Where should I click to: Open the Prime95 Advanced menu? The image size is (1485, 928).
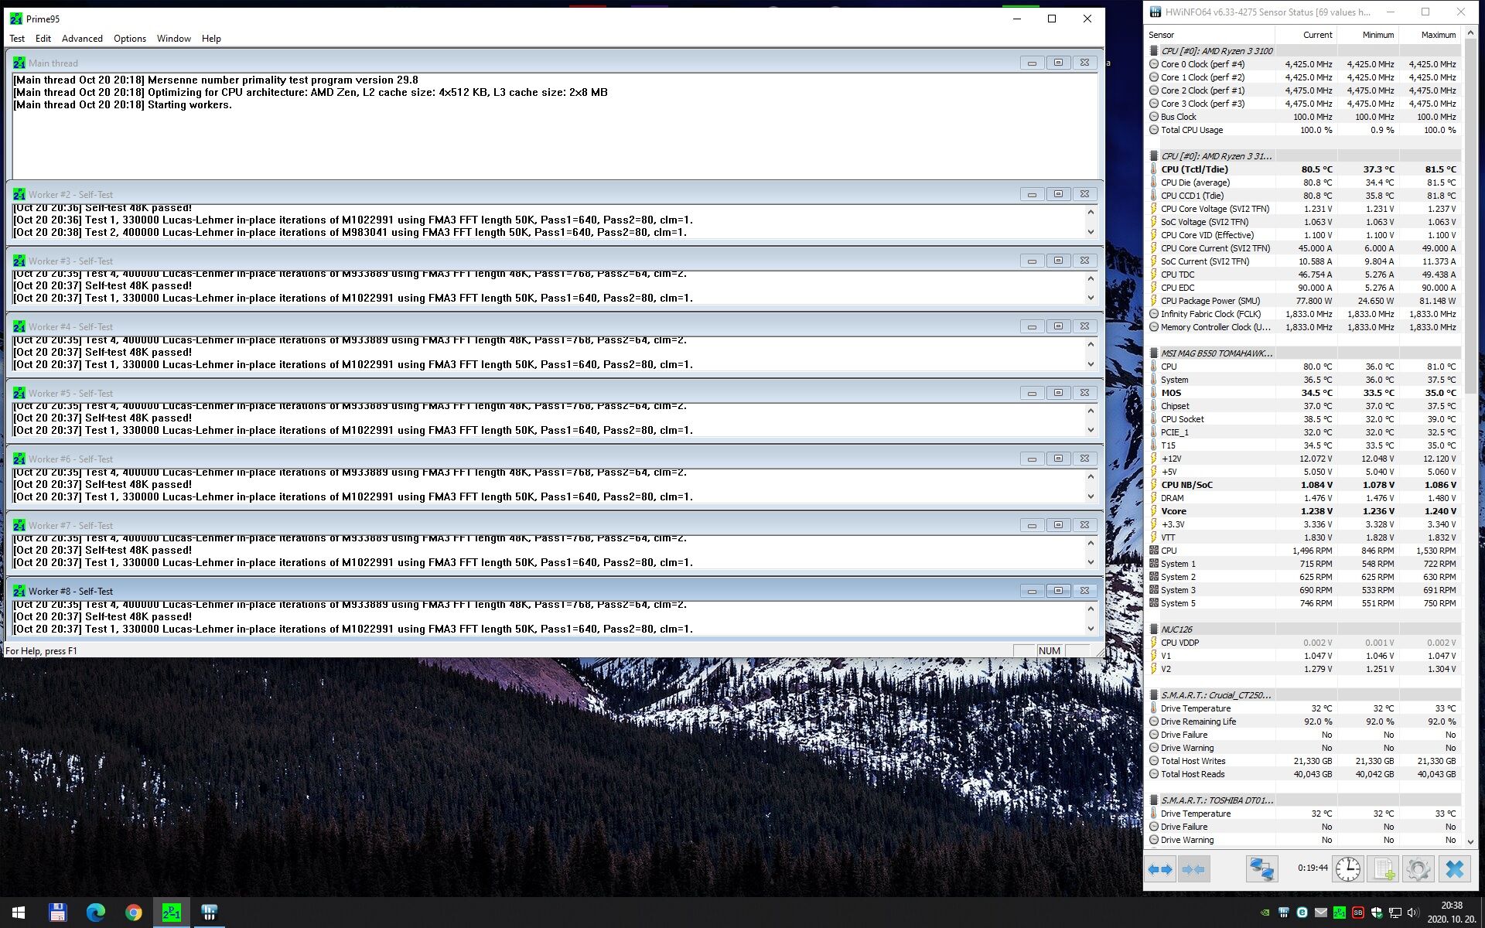[x=82, y=39]
